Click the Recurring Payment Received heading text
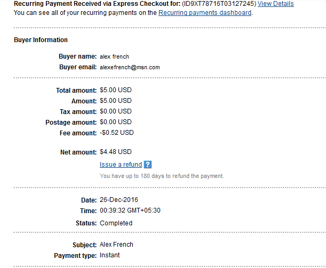The height and width of the screenshot is (268, 326). pyautogui.click(x=97, y=4)
